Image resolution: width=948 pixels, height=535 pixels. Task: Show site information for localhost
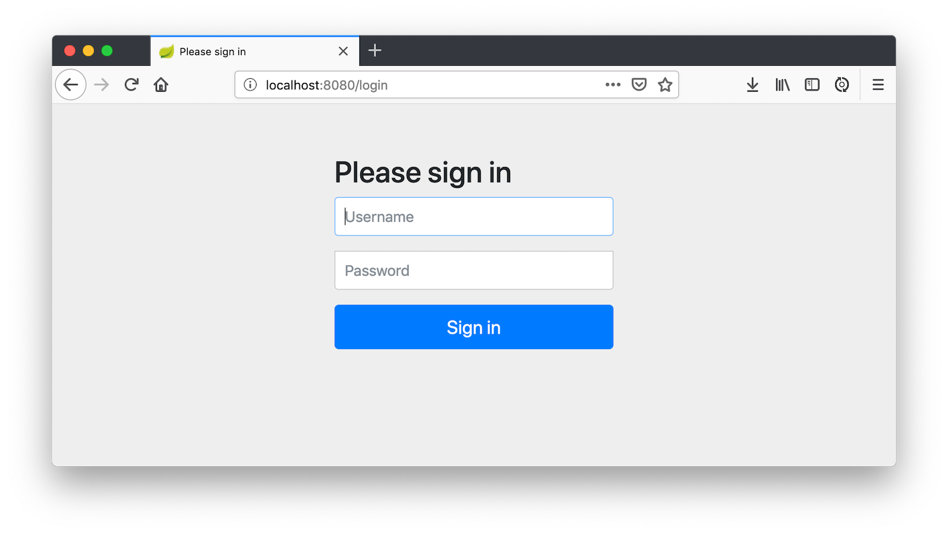(x=250, y=85)
